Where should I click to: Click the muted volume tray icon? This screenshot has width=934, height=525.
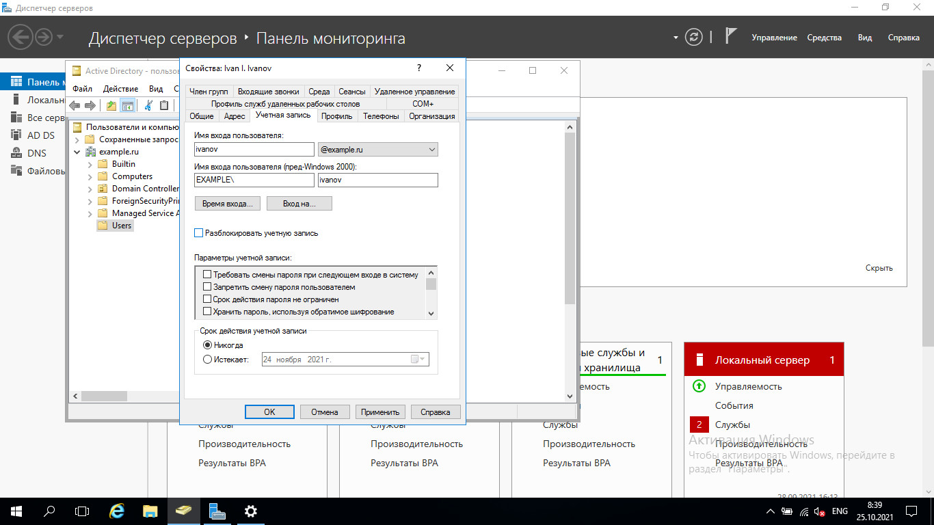point(819,511)
